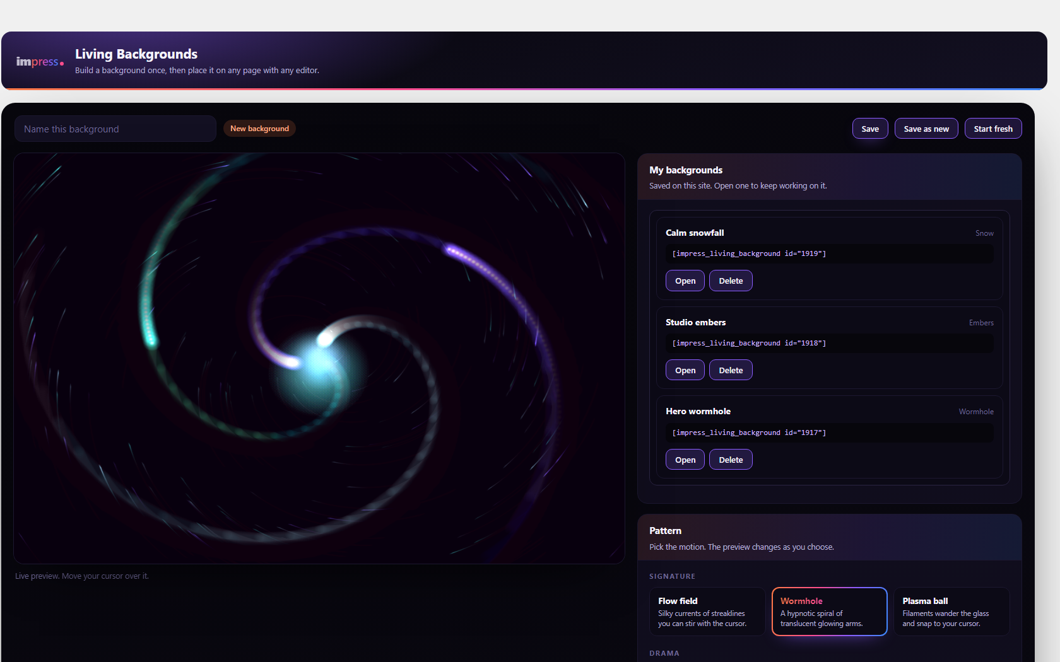Click the Hero wormhole title
The width and height of the screenshot is (1060, 662).
[x=698, y=411]
